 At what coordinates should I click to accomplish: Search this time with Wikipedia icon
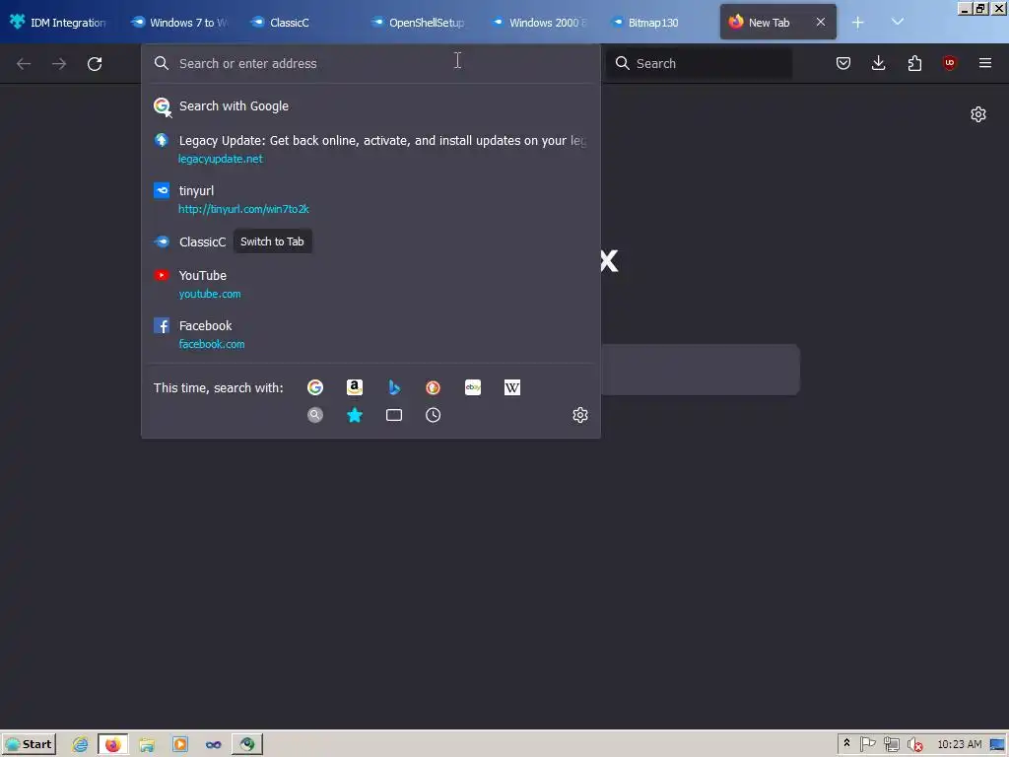click(x=512, y=387)
